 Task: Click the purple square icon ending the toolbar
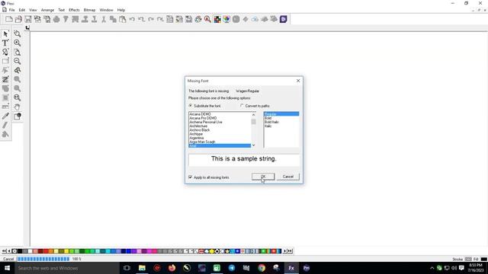click(x=283, y=19)
